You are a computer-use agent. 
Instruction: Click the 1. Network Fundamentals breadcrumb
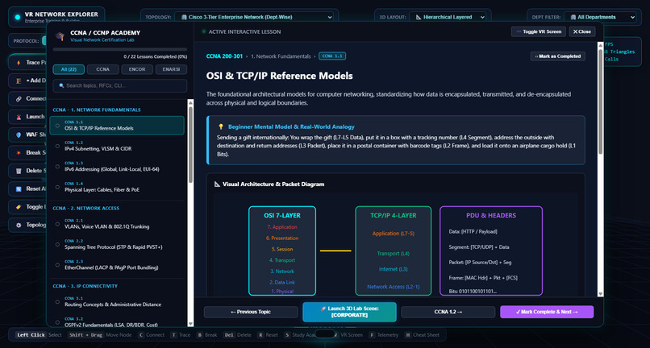(281, 56)
